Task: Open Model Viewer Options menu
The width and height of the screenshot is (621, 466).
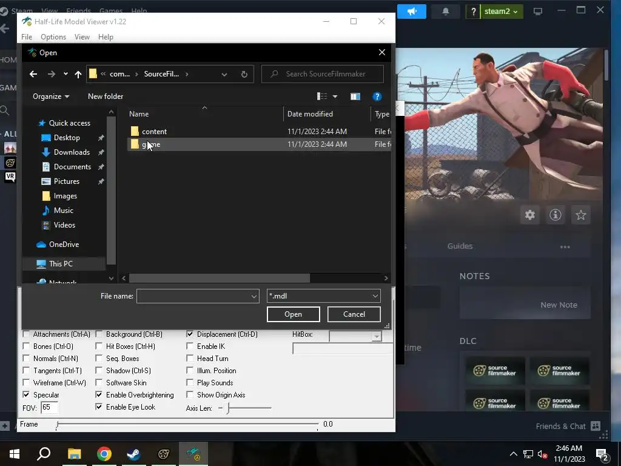Action: (53, 37)
